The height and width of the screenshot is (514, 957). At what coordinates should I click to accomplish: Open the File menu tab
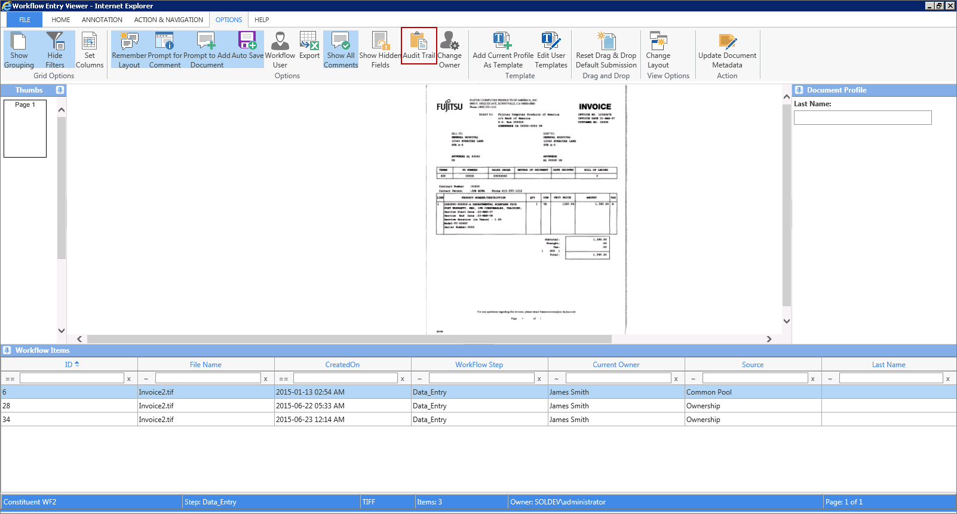pyautogui.click(x=24, y=20)
